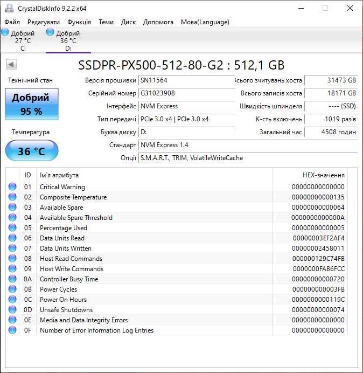Click the status orb for Available Spare row

[12, 207]
